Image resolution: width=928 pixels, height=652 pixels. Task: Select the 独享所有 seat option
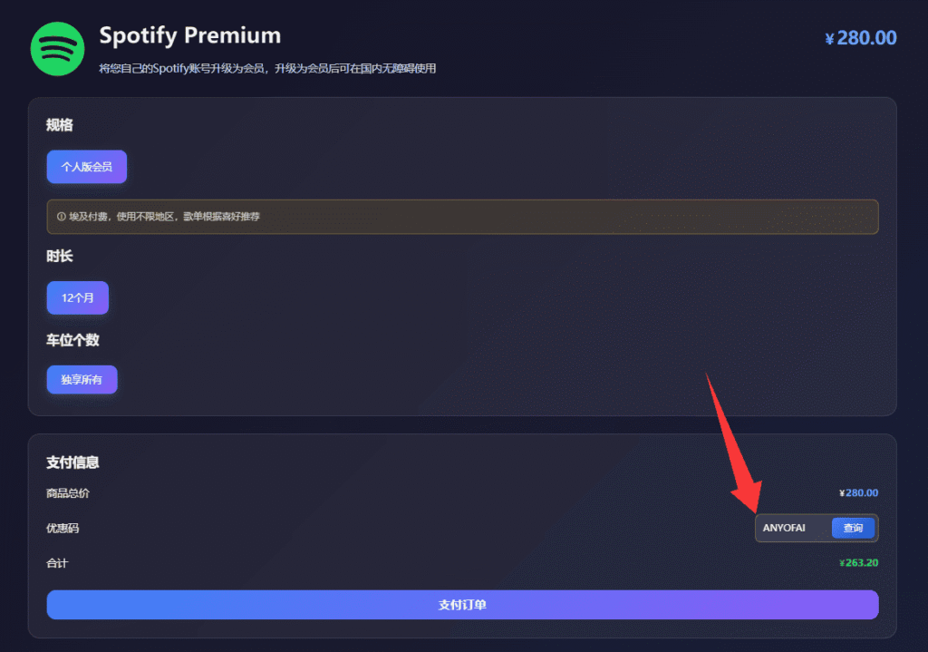pyautogui.click(x=82, y=379)
